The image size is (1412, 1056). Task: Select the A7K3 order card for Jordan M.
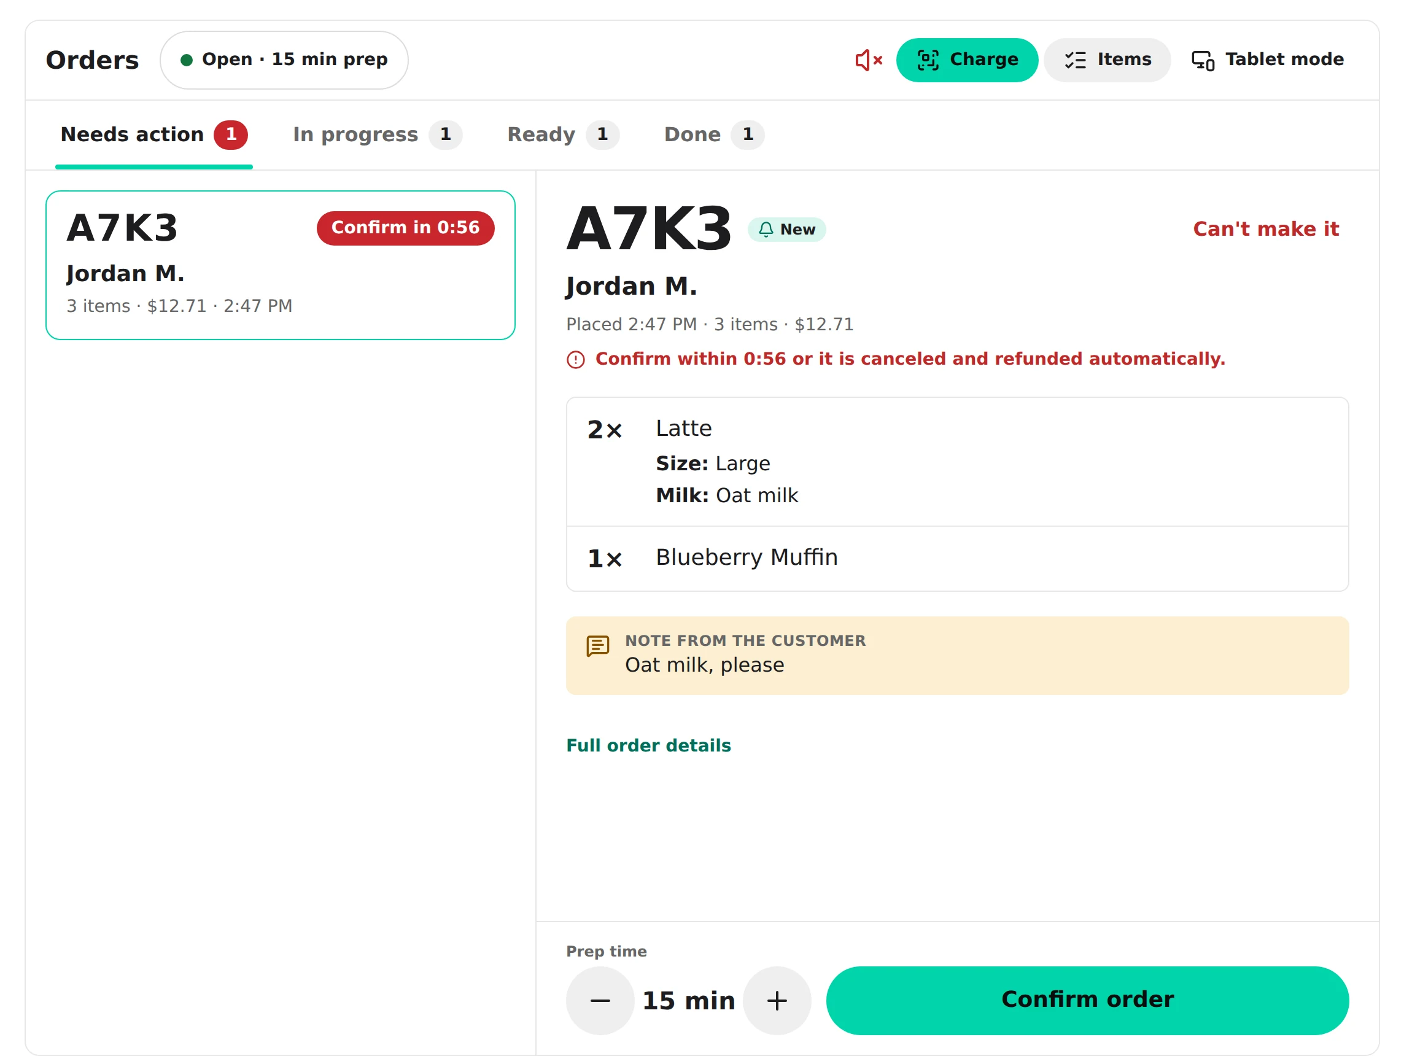[280, 265]
